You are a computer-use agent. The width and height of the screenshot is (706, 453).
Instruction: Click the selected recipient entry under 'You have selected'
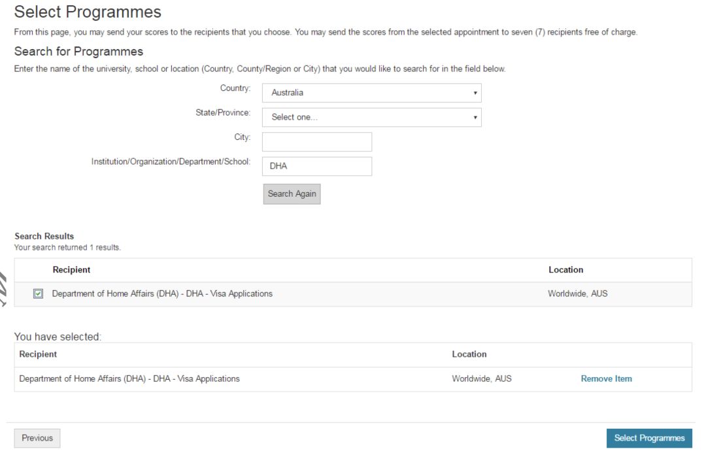pos(129,378)
